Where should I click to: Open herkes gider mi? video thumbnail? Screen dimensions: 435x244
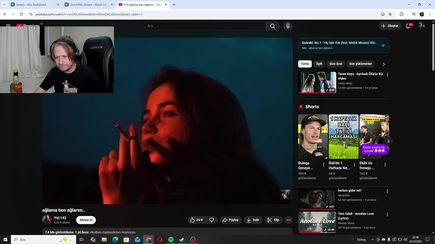(x=317, y=199)
